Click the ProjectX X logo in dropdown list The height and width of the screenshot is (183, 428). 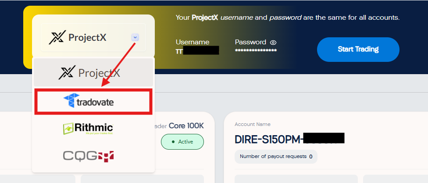point(67,72)
